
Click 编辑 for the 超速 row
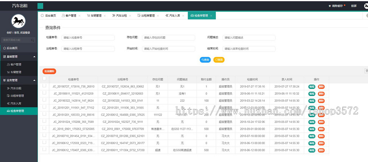[312, 150]
